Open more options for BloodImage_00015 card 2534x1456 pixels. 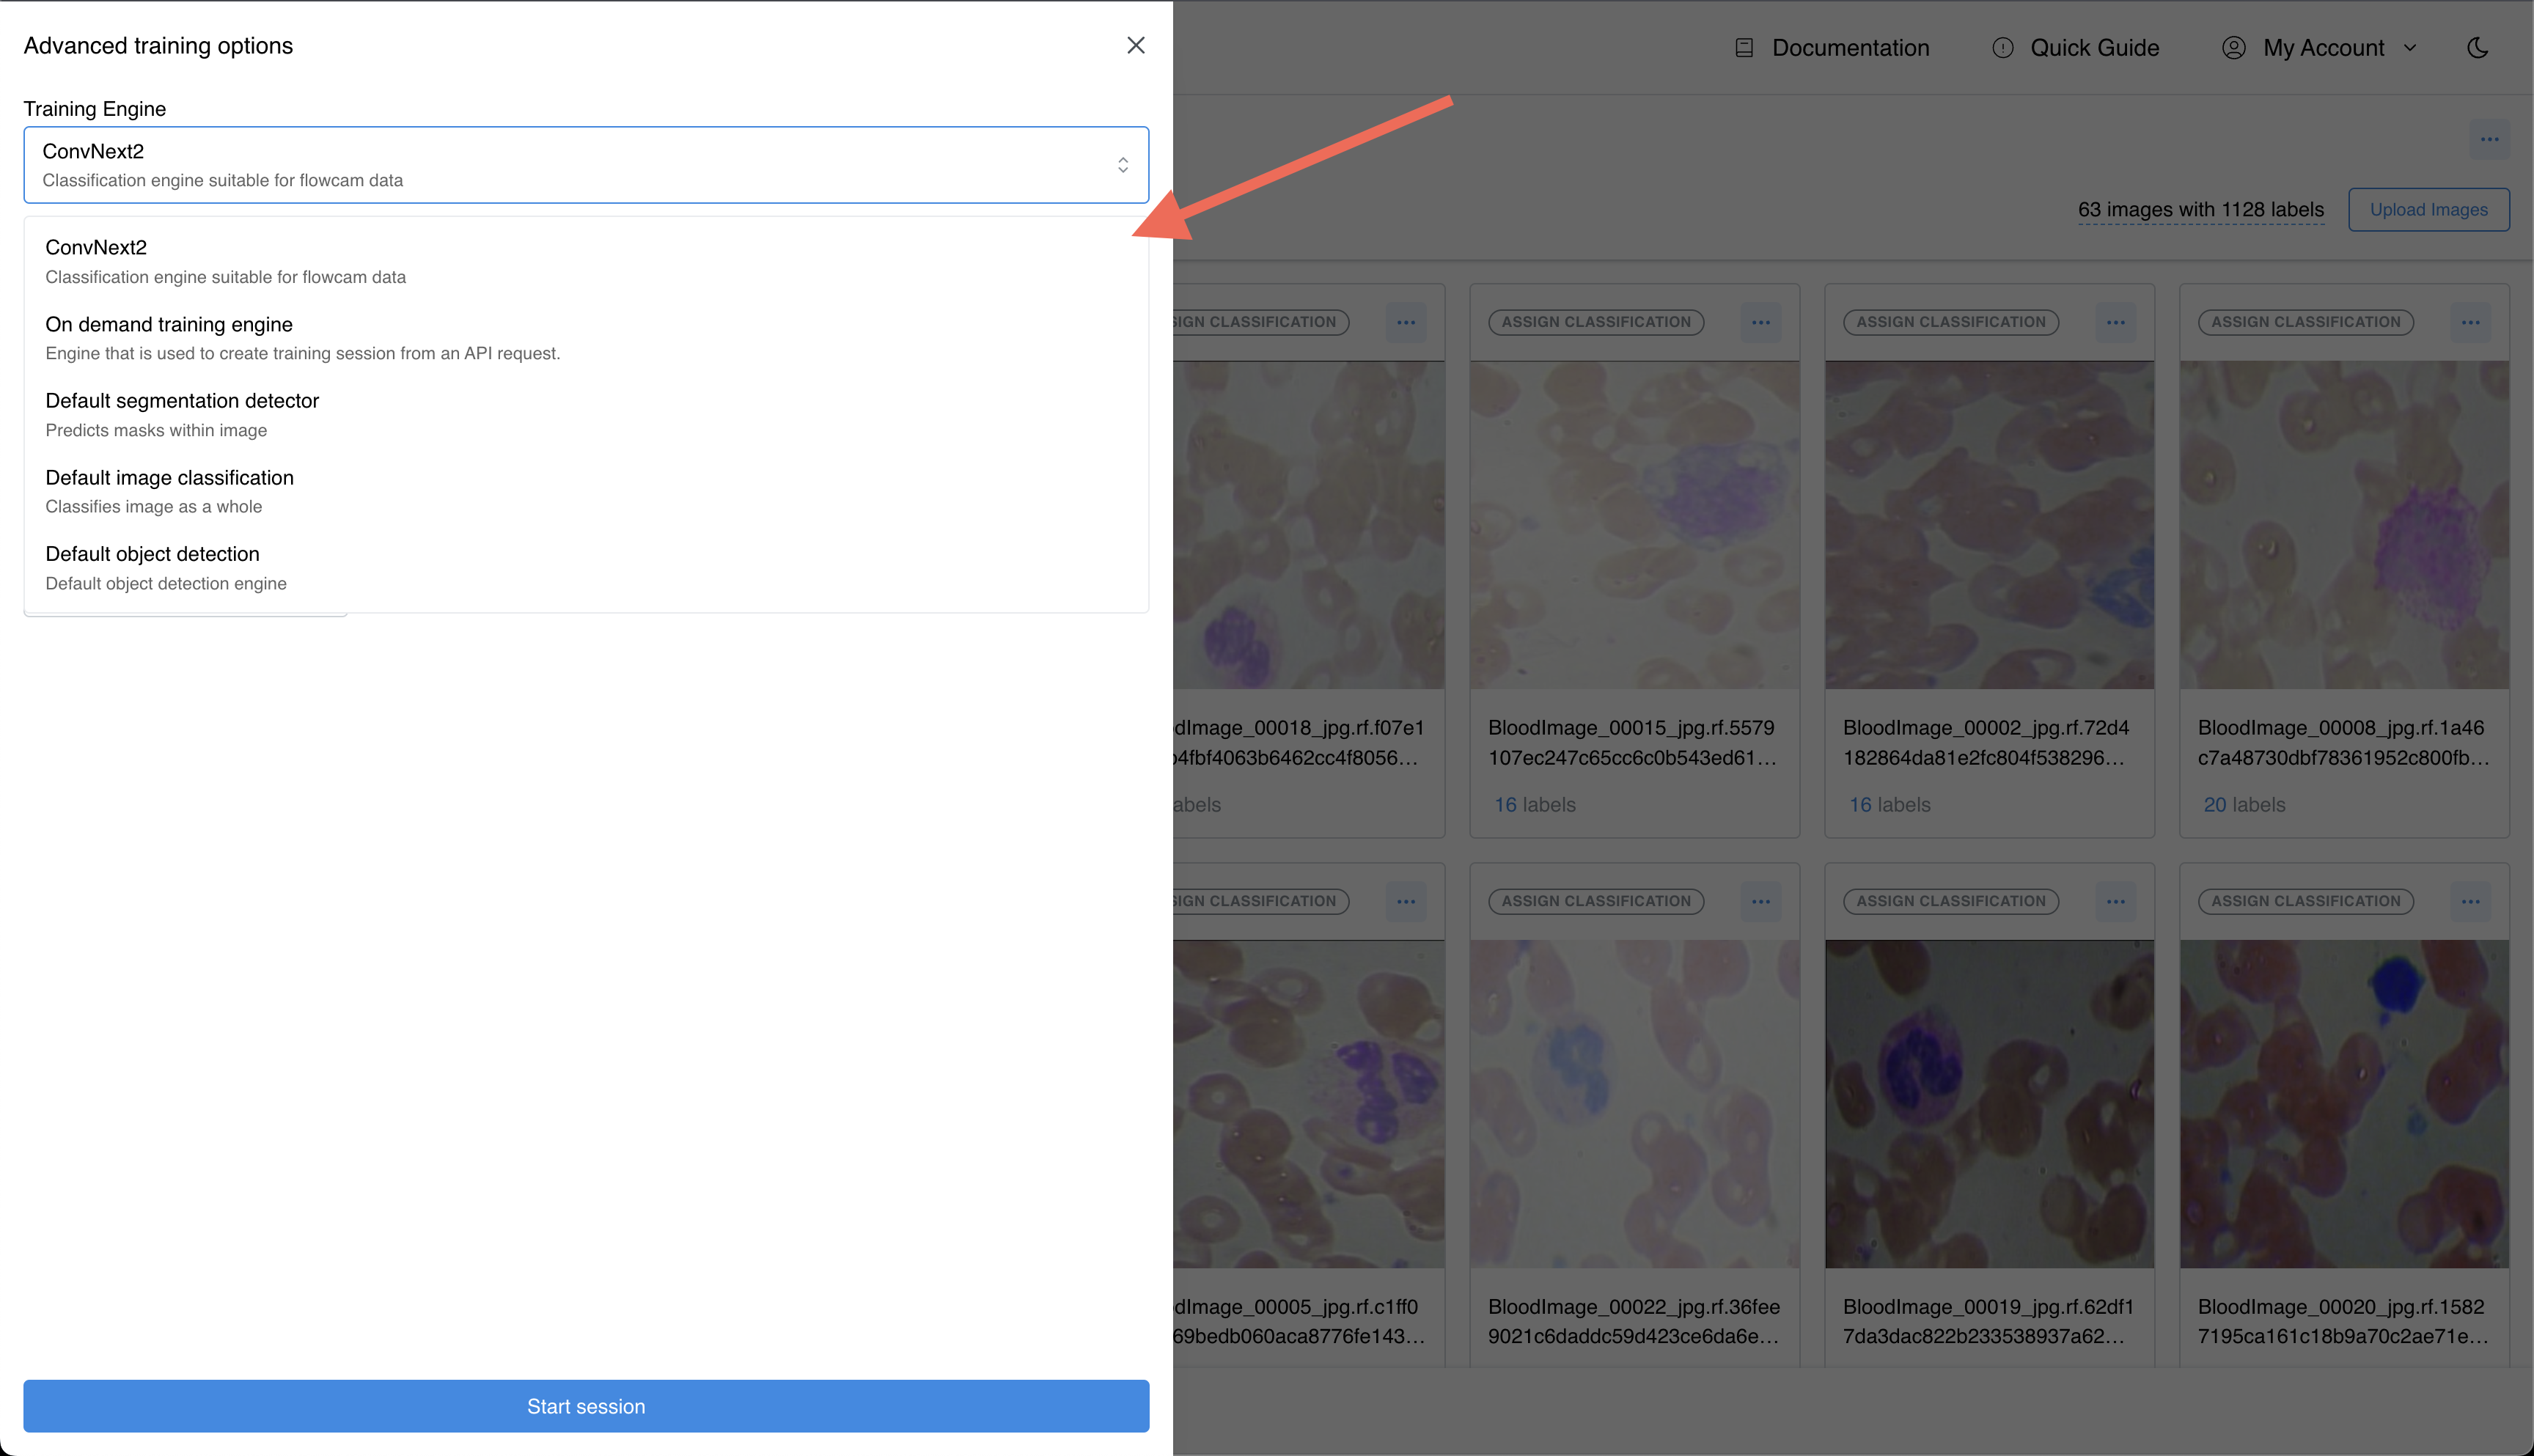pyautogui.click(x=1760, y=322)
